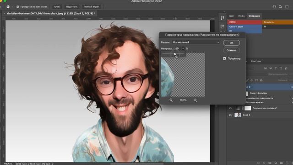Click the smart filters mask thumbnail
Screen dimensions: 293x165
pyautogui.click(x=247, y=93)
